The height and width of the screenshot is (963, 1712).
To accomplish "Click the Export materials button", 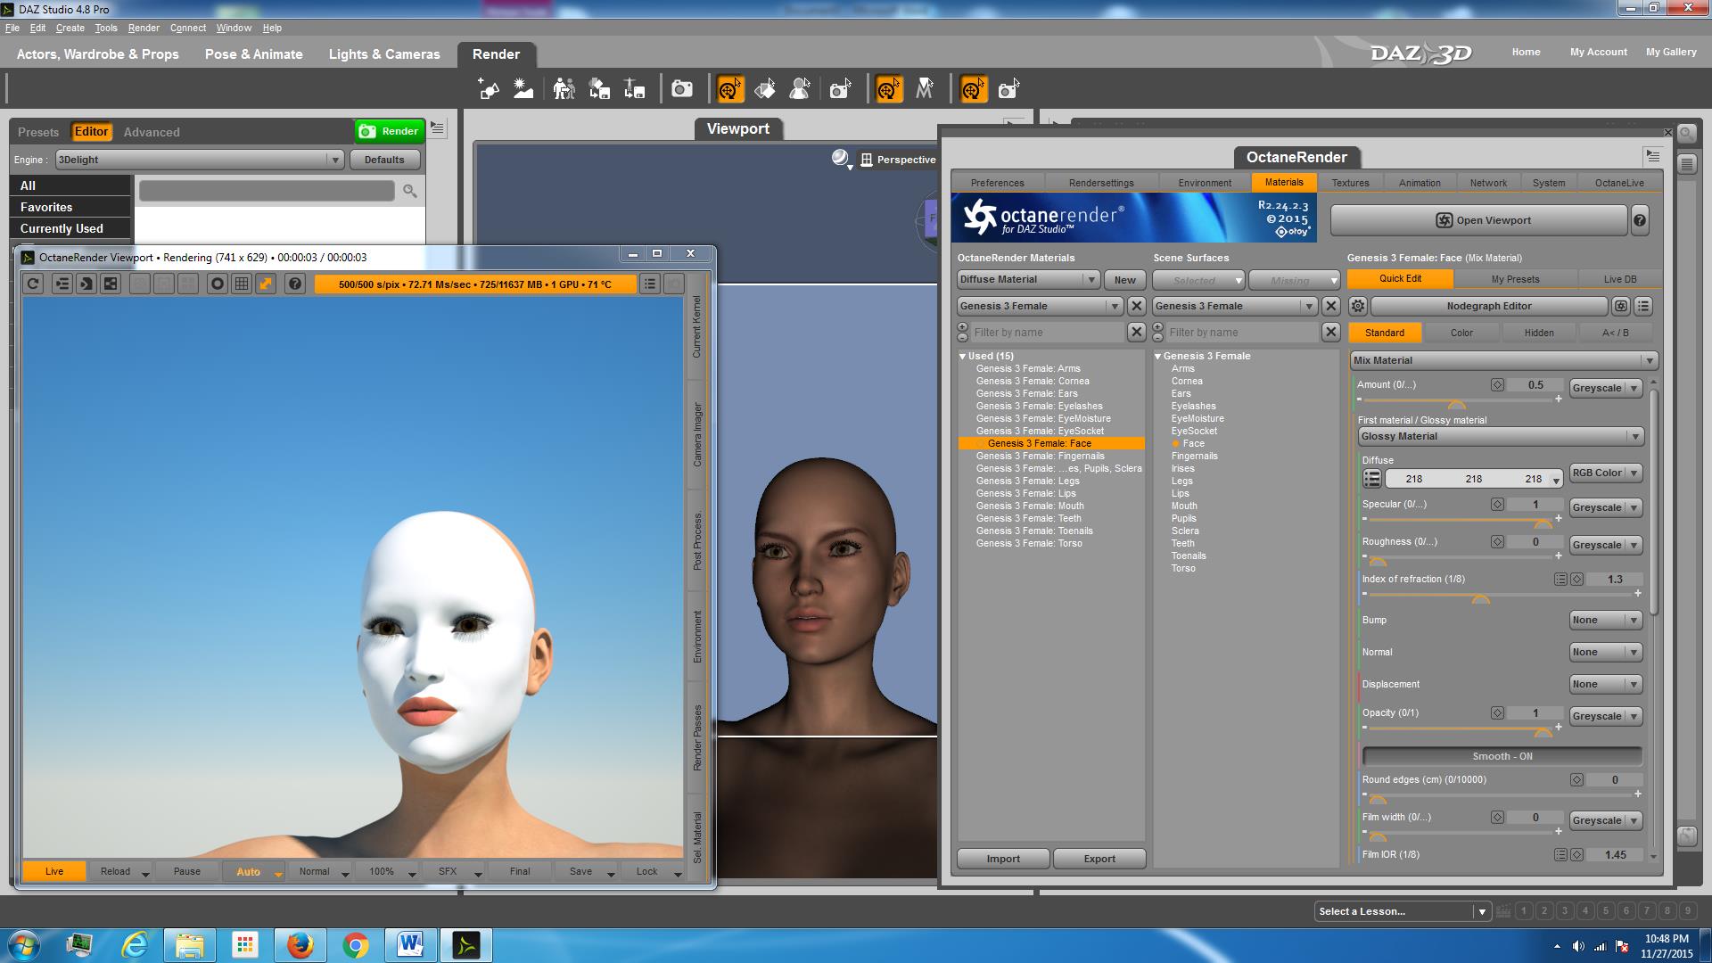I will pos(1099,859).
